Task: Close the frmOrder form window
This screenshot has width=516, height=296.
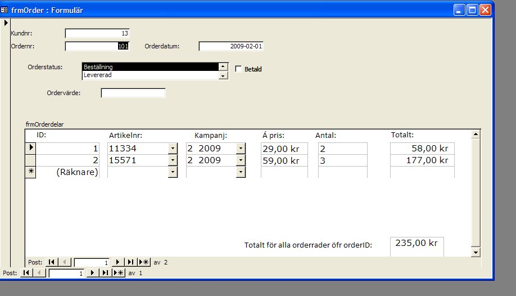Action: (x=486, y=10)
